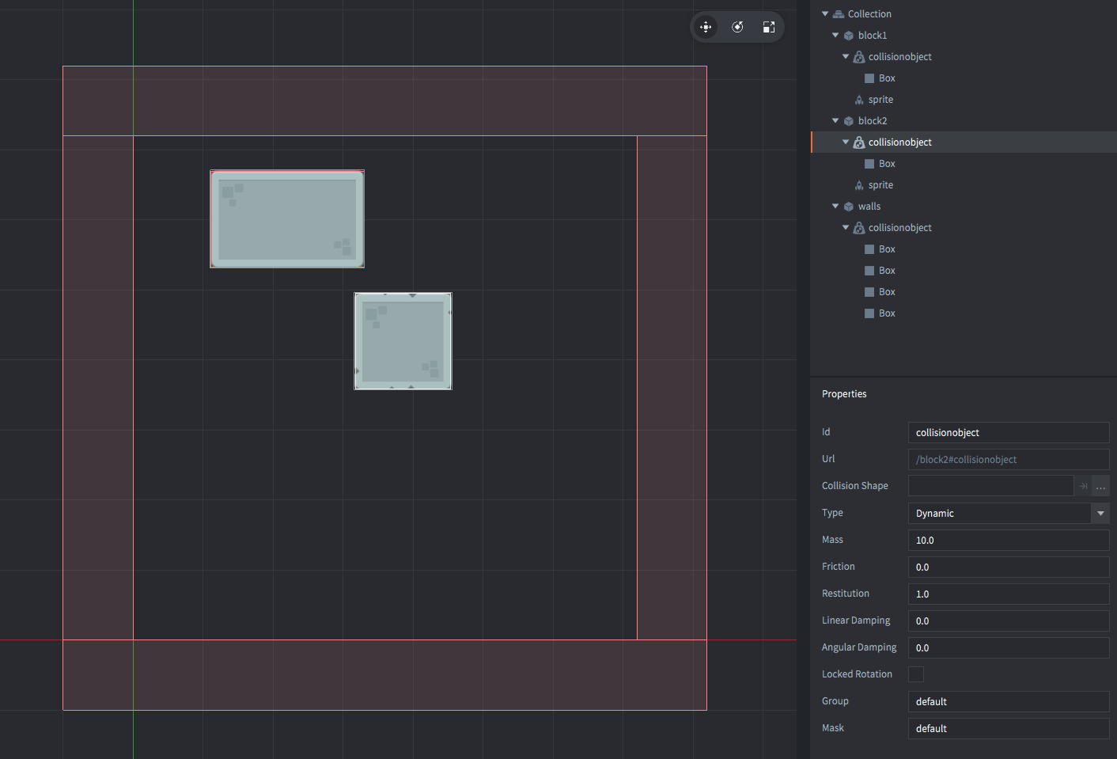Select the last Box under walls
Screen dimensions: 1117x759
[x=887, y=313]
